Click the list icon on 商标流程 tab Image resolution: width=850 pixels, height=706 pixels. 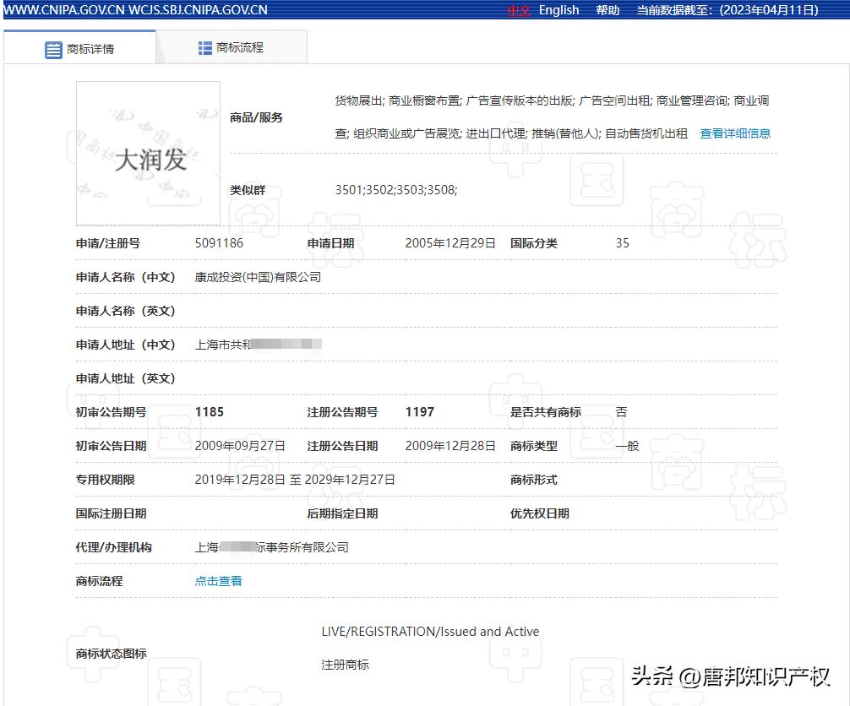click(x=204, y=47)
